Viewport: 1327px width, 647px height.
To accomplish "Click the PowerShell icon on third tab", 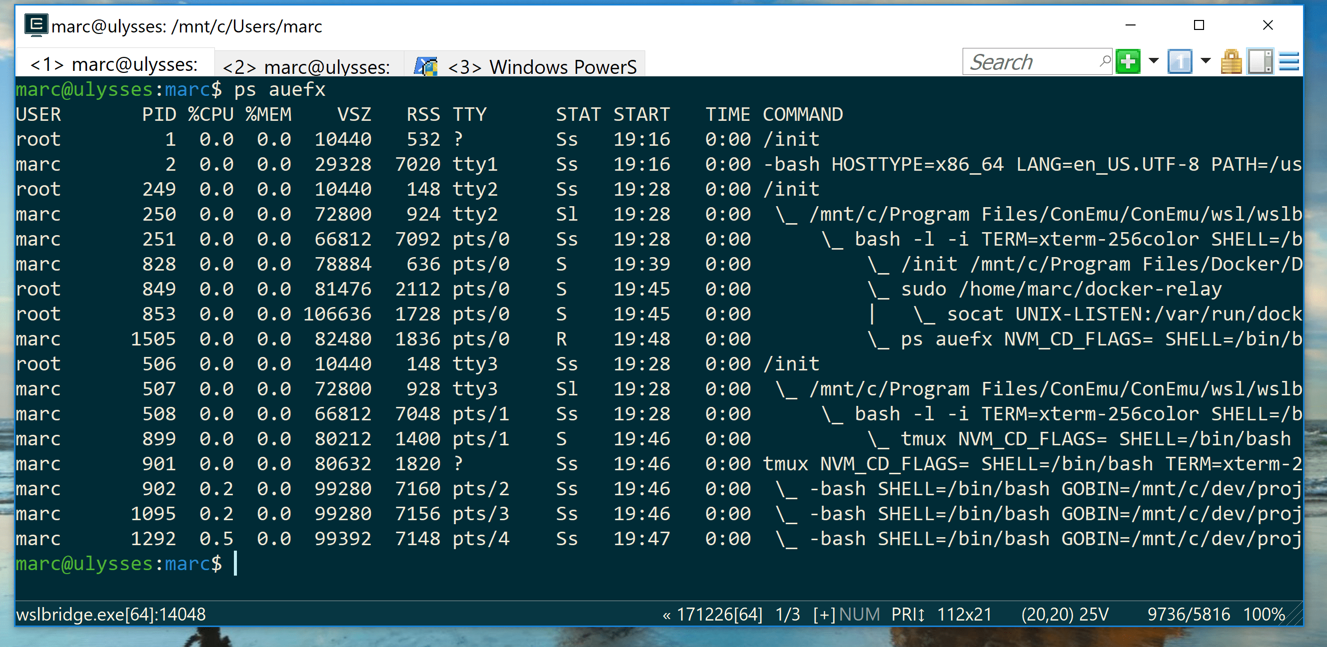I will pyautogui.click(x=426, y=66).
